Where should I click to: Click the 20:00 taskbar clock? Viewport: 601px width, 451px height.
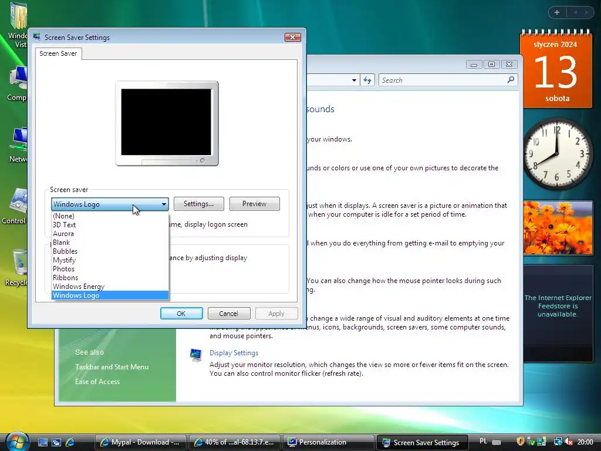tap(585, 442)
